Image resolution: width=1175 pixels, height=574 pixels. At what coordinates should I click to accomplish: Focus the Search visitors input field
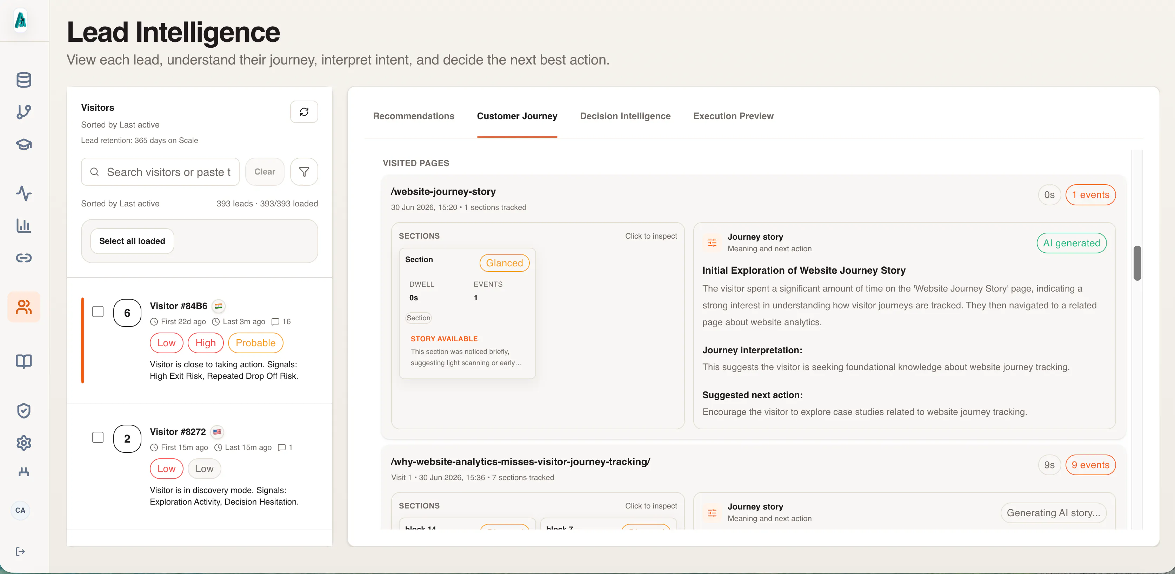pos(160,172)
